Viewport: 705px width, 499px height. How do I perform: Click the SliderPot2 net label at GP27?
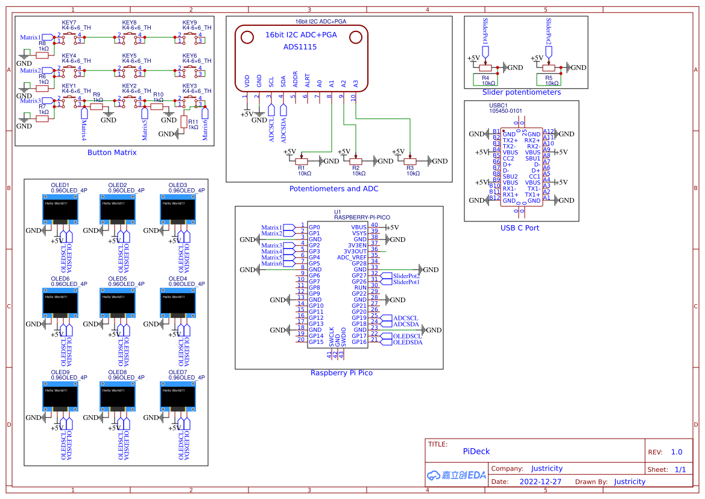[x=406, y=276]
